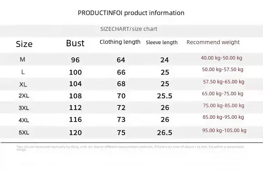263x171 pixels.
Task: Select the 95.00 kg-105.00 kg weight range
Action: pos(224,130)
